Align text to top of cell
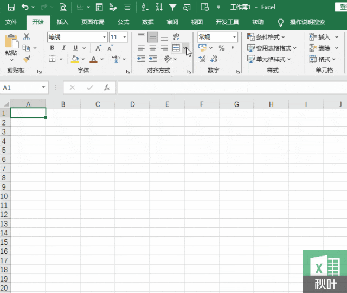This screenshot has width=347, height=293. coord(141,36)
